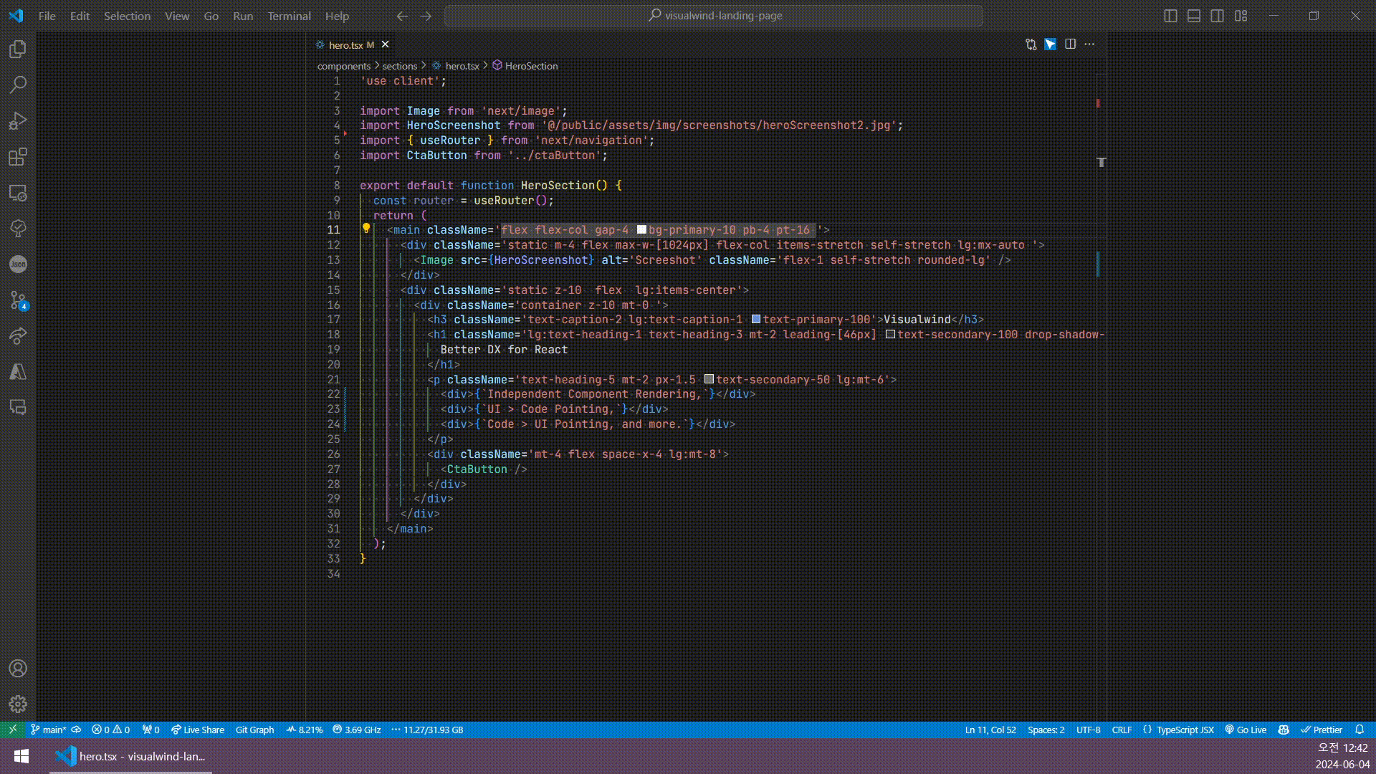Click Live Share in status bar

(198, 730)
